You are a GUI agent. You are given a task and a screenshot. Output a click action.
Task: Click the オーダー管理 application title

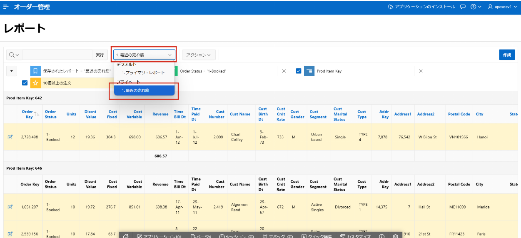click(x=32, y=7)
